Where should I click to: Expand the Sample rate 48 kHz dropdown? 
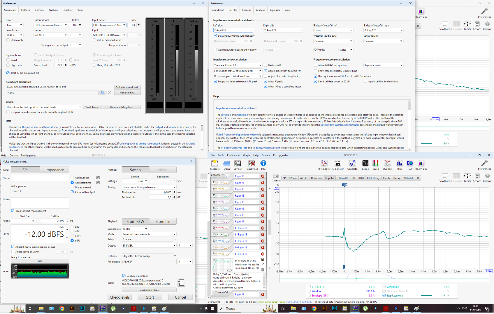[x=15, y=35]
